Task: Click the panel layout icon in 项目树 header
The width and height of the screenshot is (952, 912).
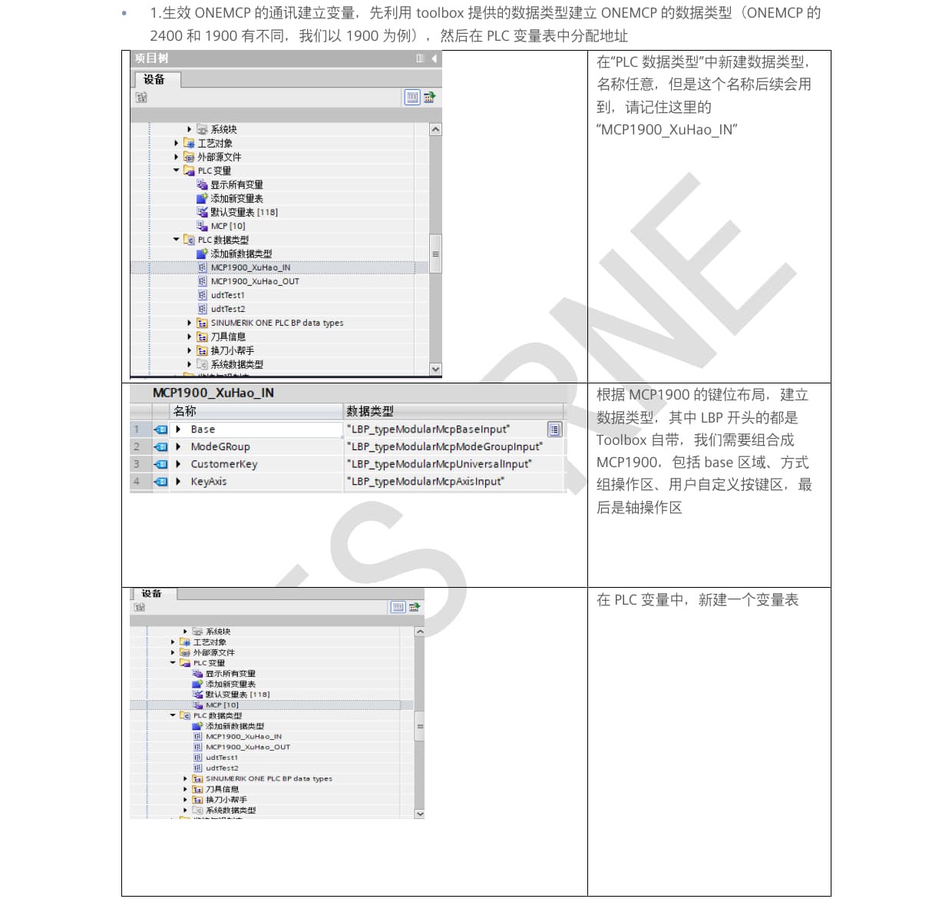Action: tap(420, 58)
